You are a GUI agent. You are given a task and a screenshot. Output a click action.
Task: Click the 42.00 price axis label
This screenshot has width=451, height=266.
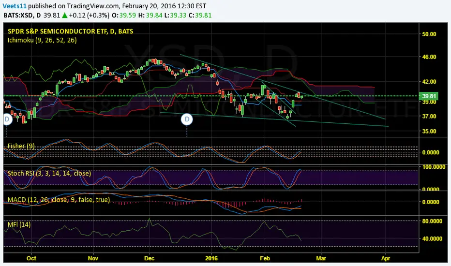(429, 82)
